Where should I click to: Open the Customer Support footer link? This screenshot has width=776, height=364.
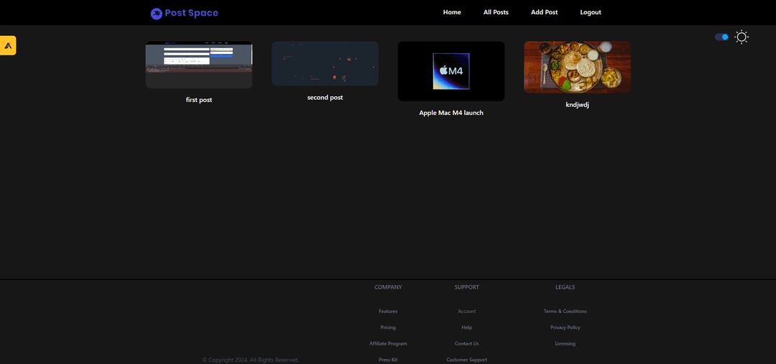tap(467, 360)
